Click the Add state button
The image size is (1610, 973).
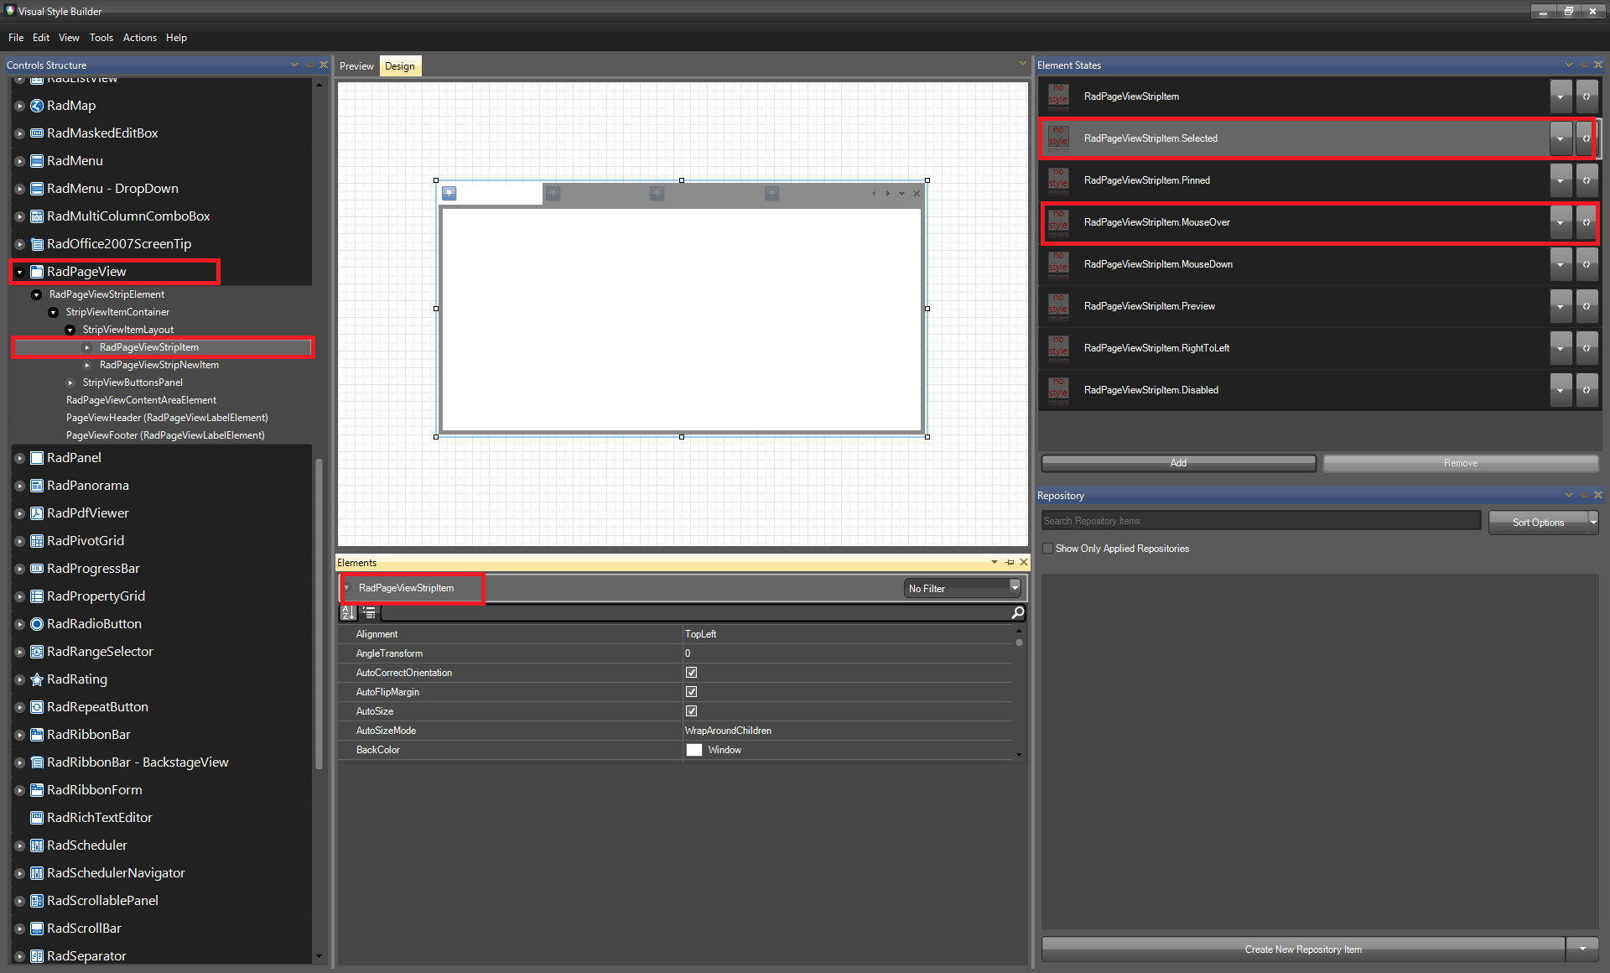[x=1177, y=463]
